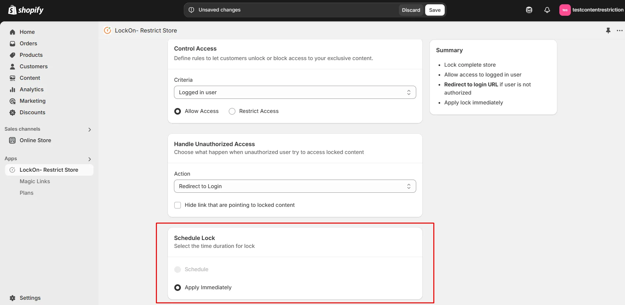Open the Action dropdown
This screenshot has height=305, width=625.
pos(295,186)
